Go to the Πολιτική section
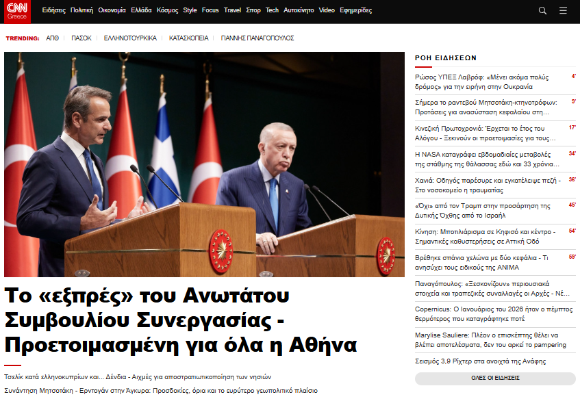580x399 pixels. click(81, 11)
